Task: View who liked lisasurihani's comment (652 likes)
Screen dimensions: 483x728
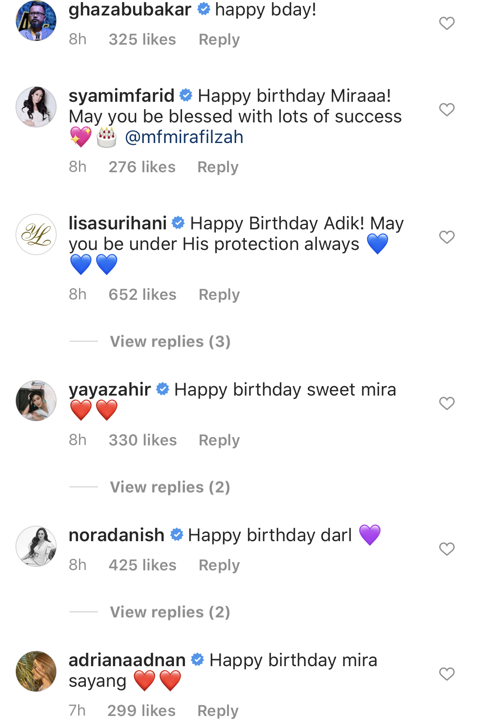Action: coord(142,295)
